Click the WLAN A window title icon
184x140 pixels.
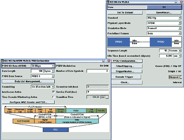[108, 2]
